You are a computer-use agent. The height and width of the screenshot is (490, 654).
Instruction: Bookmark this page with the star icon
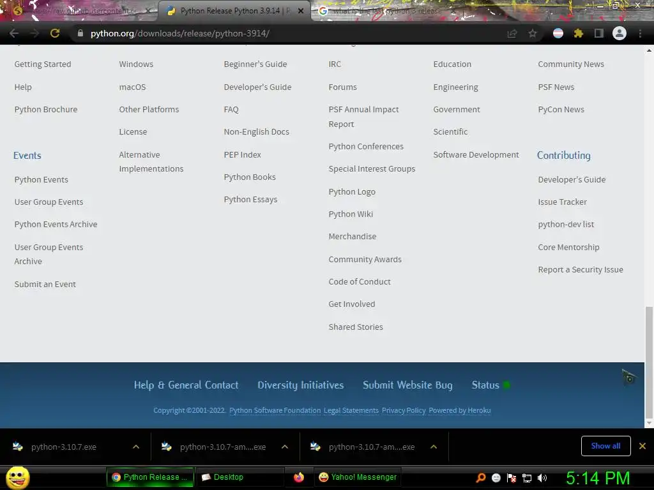click(x=533, y=33)
